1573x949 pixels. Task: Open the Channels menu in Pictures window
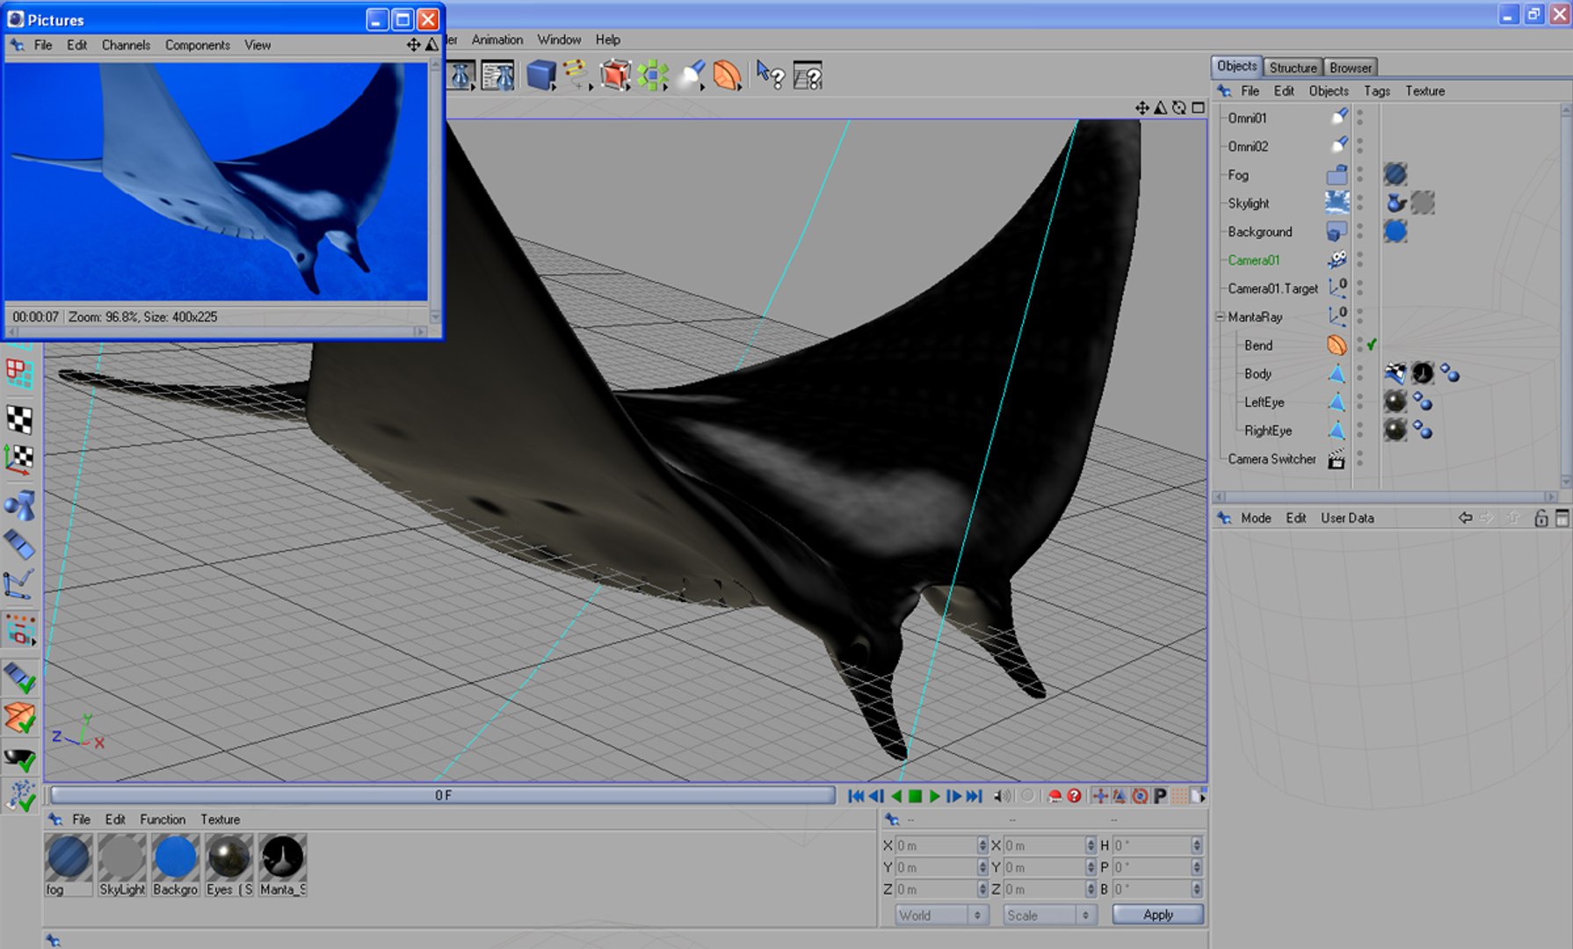126,45
